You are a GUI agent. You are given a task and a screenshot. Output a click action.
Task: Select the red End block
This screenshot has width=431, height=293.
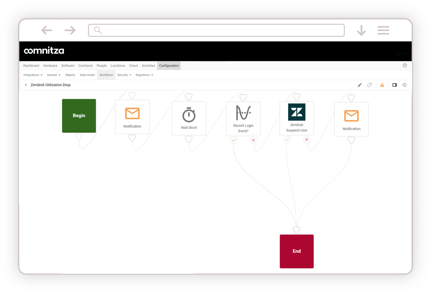point(297,251)
